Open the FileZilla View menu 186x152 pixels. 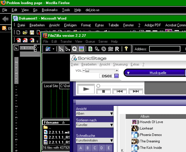[x=78, y=42]
